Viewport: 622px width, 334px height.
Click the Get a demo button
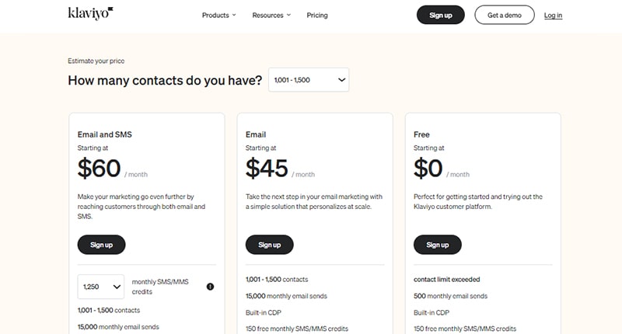click(504, 15)
